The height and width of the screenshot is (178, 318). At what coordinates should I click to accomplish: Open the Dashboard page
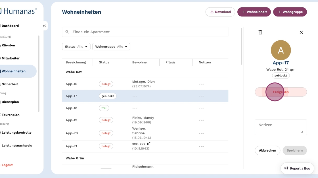pyautogui.click(x=10, y=26)
